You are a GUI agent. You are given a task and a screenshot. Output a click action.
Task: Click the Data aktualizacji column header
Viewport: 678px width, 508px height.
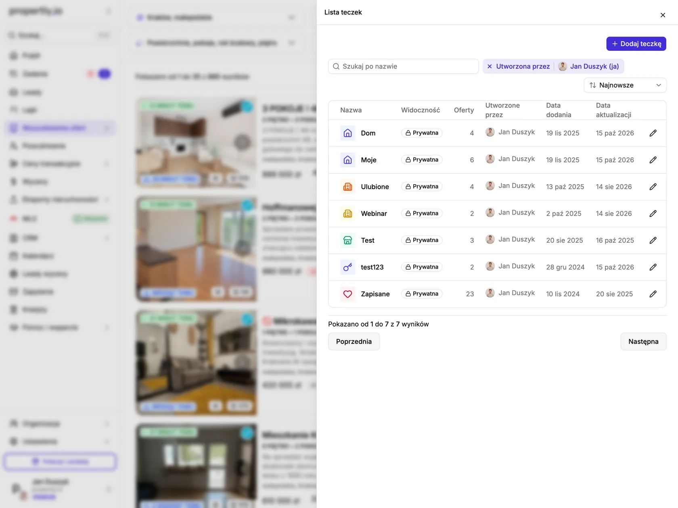(613, 110)
